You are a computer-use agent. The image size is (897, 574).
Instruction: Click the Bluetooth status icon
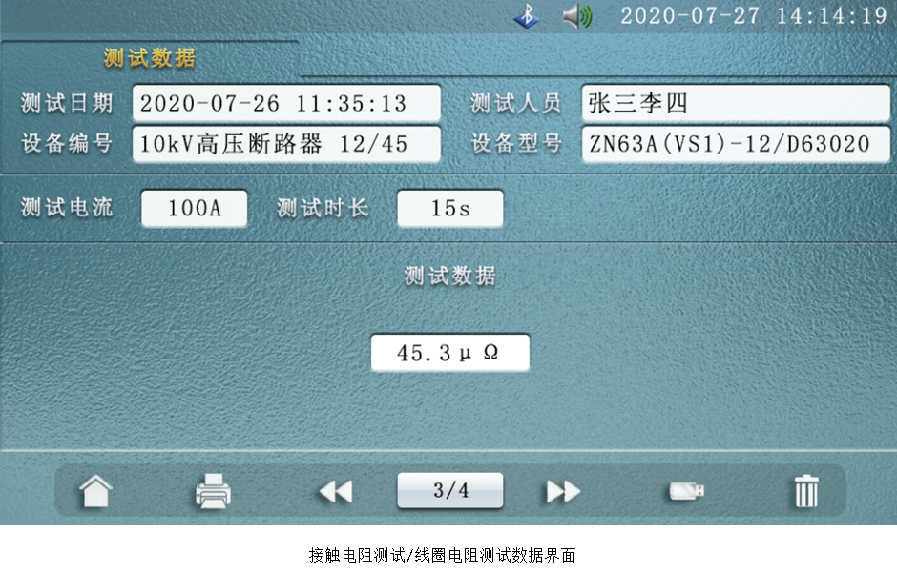pos(526,16)
